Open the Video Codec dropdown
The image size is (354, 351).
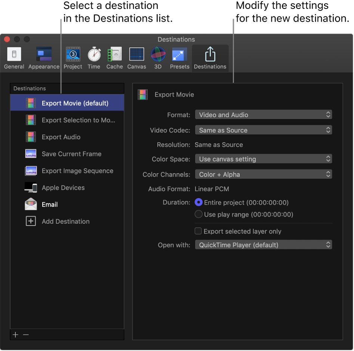pyautogui.click(x=263, y=130)
